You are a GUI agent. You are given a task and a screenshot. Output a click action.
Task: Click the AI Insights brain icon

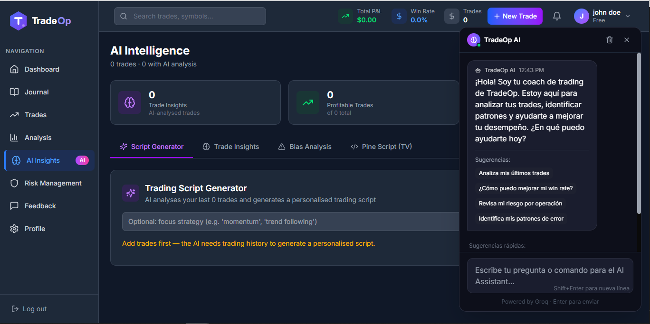(x=17, y=160)
